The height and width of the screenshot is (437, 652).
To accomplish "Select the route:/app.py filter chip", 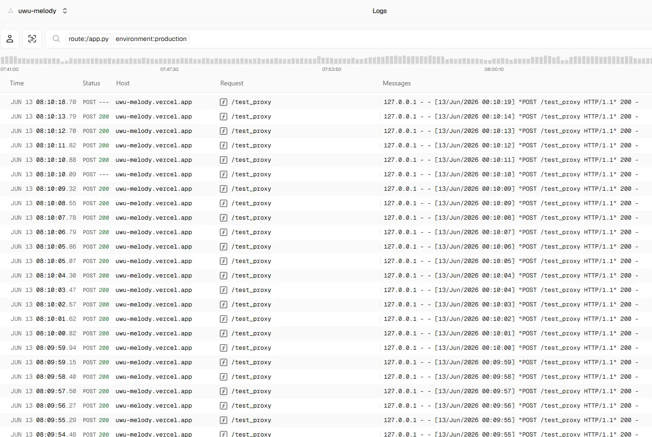I will point(88,39).
